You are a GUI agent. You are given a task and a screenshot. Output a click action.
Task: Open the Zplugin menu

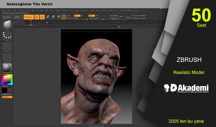130,10
